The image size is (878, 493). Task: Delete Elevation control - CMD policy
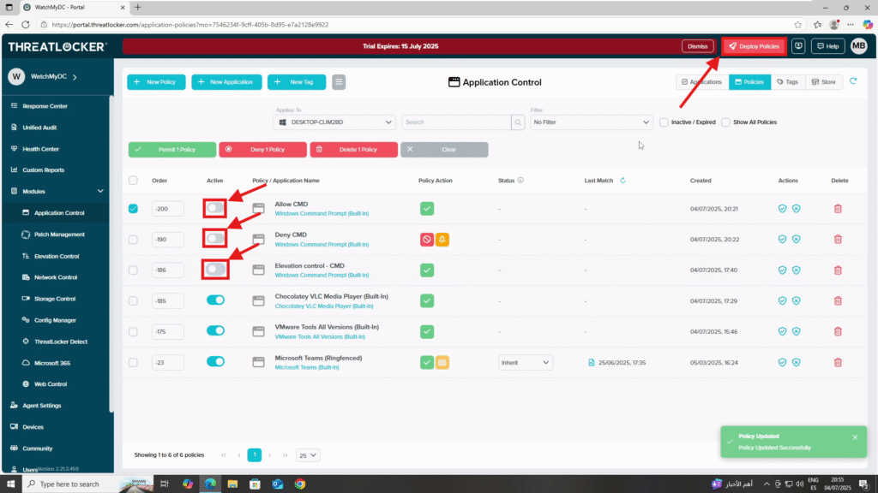pyautogui.click(x=838, y=270)
